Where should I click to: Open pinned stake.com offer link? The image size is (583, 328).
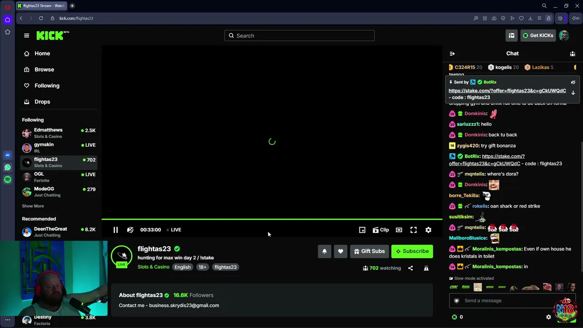tap(507, 91)
